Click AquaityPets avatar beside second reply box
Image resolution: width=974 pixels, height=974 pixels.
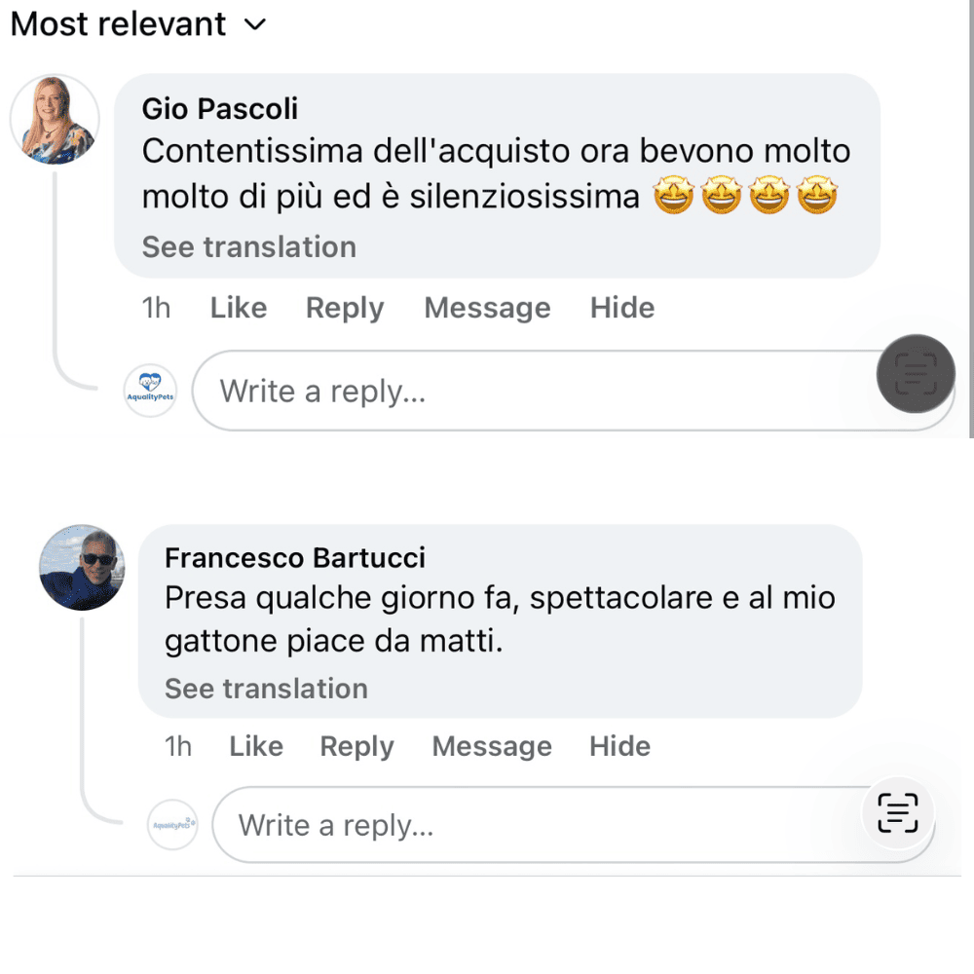[172, 825]
